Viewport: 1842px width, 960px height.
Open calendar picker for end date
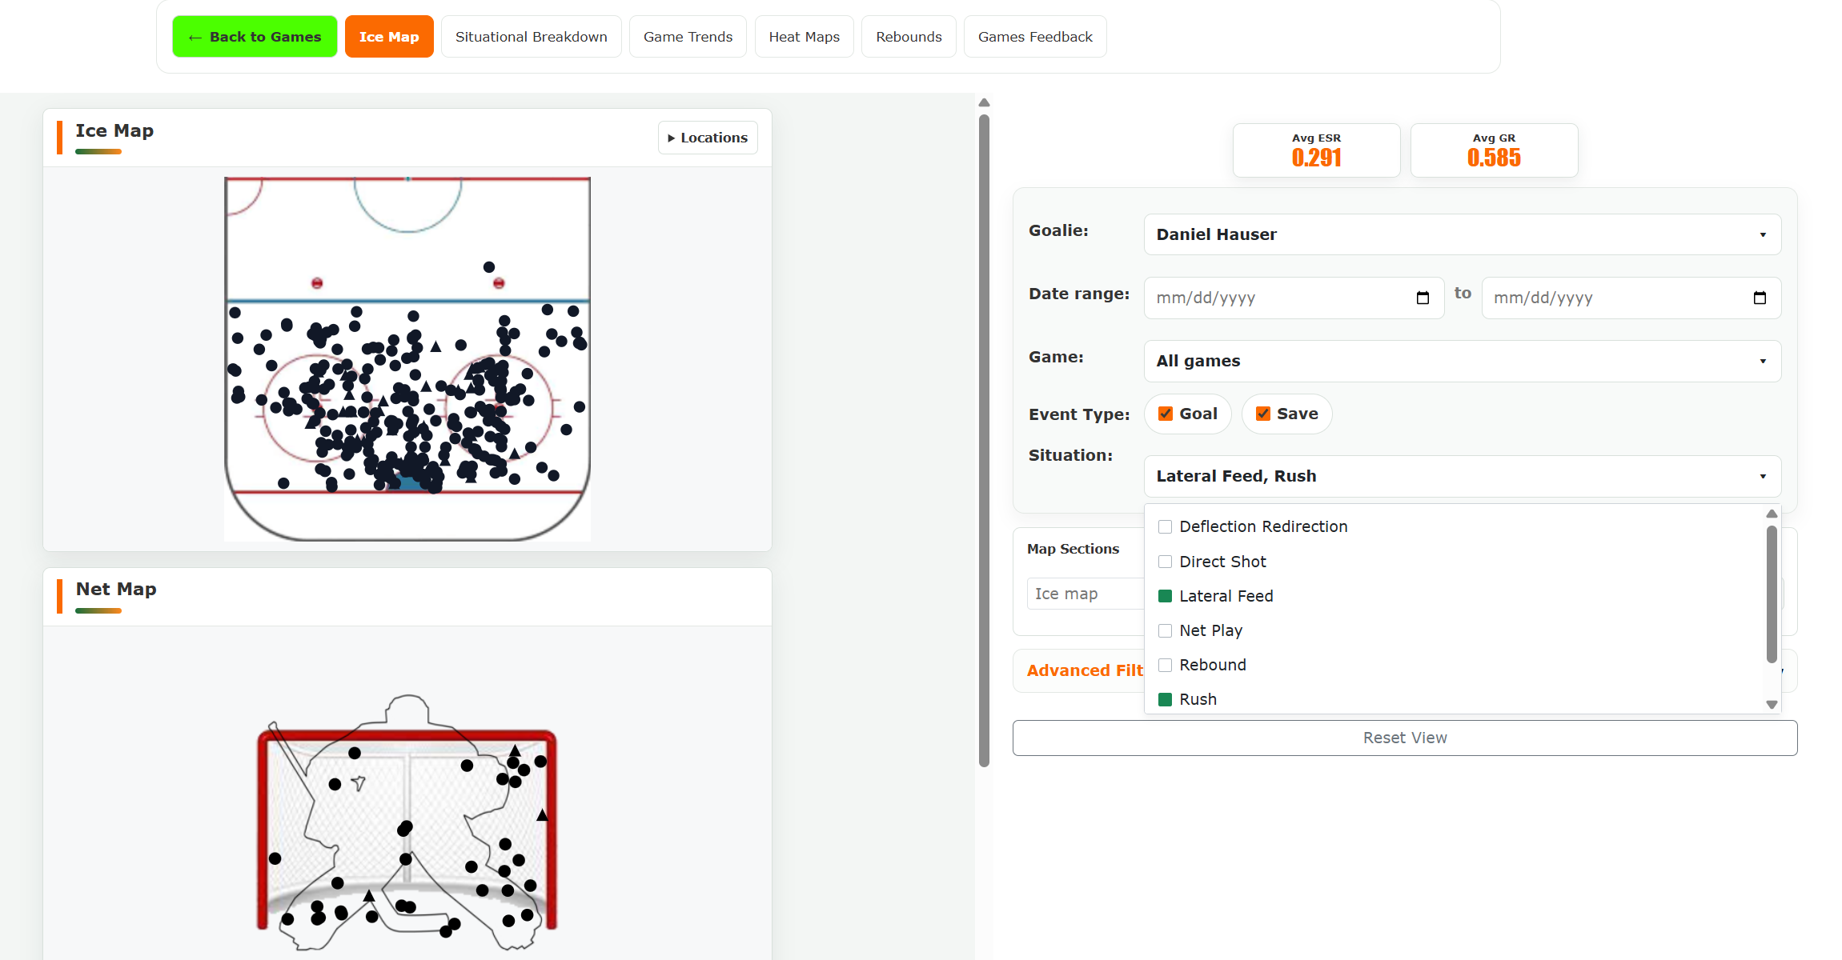click(1760, 298)
